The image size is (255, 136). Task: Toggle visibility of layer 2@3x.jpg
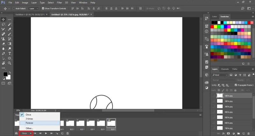[x=213, y=101]
